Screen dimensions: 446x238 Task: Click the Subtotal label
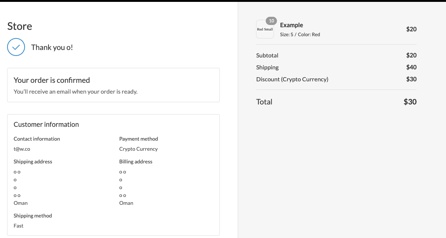267,56
